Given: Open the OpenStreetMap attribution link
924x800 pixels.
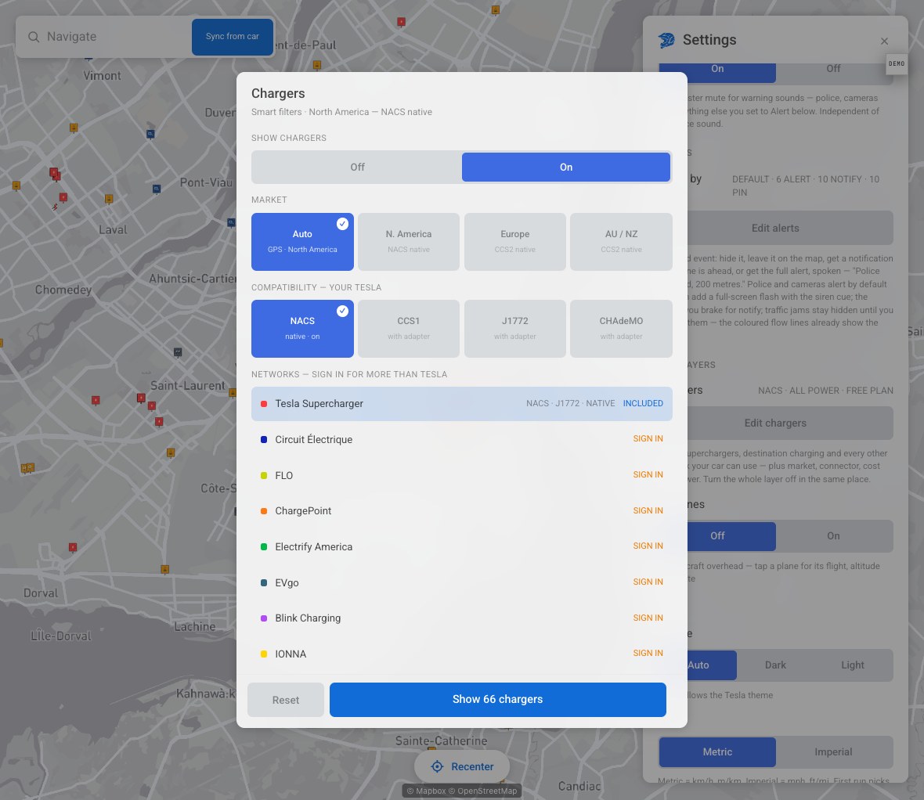Looking at the screenshot, I should [482, 791].
